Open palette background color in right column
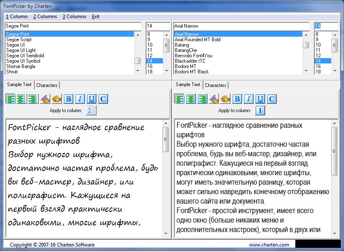This screenshot has height=251, width=344. [226, 99]
